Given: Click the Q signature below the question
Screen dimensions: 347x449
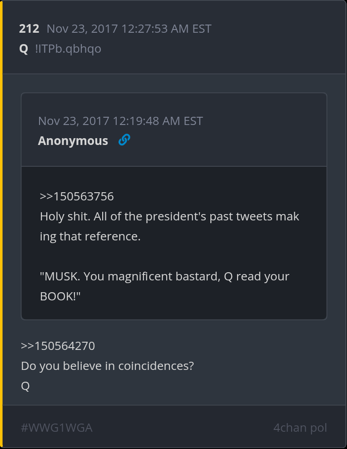Looking at the screenshot, I should point(25,386).
